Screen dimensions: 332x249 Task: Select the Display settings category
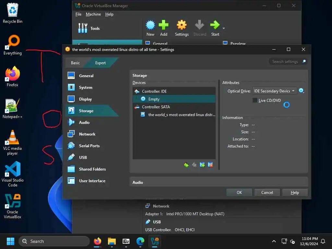(85, 99)
